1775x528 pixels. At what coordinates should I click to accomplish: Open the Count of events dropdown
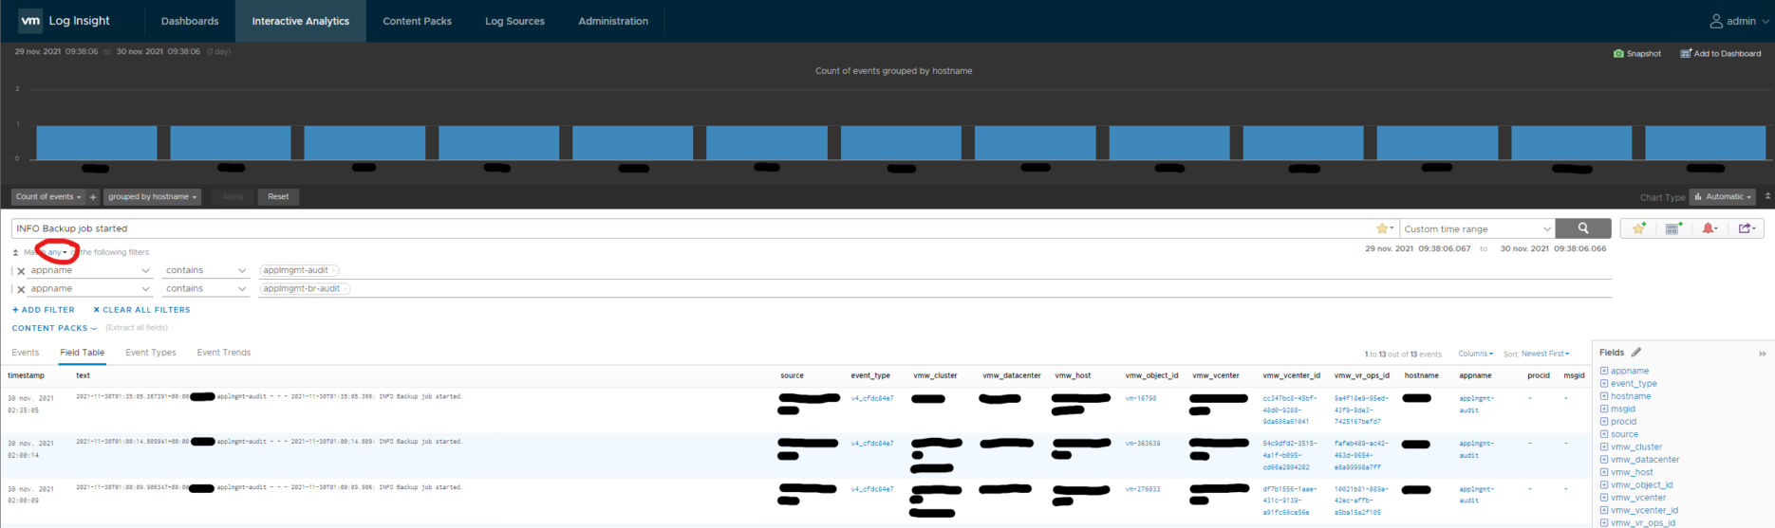[48, 197]
